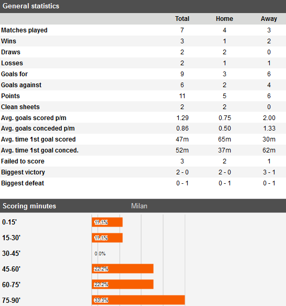Image resolution: width=286 pixels, height=306 pixels.
Task: Select the Home column header
Action: (224, 19)
